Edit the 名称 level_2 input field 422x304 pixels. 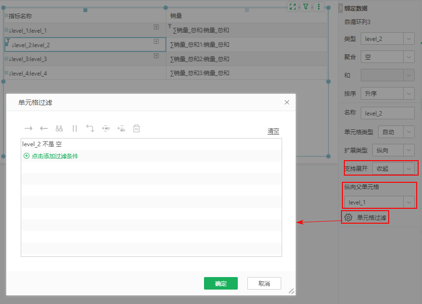click(387, 113)
